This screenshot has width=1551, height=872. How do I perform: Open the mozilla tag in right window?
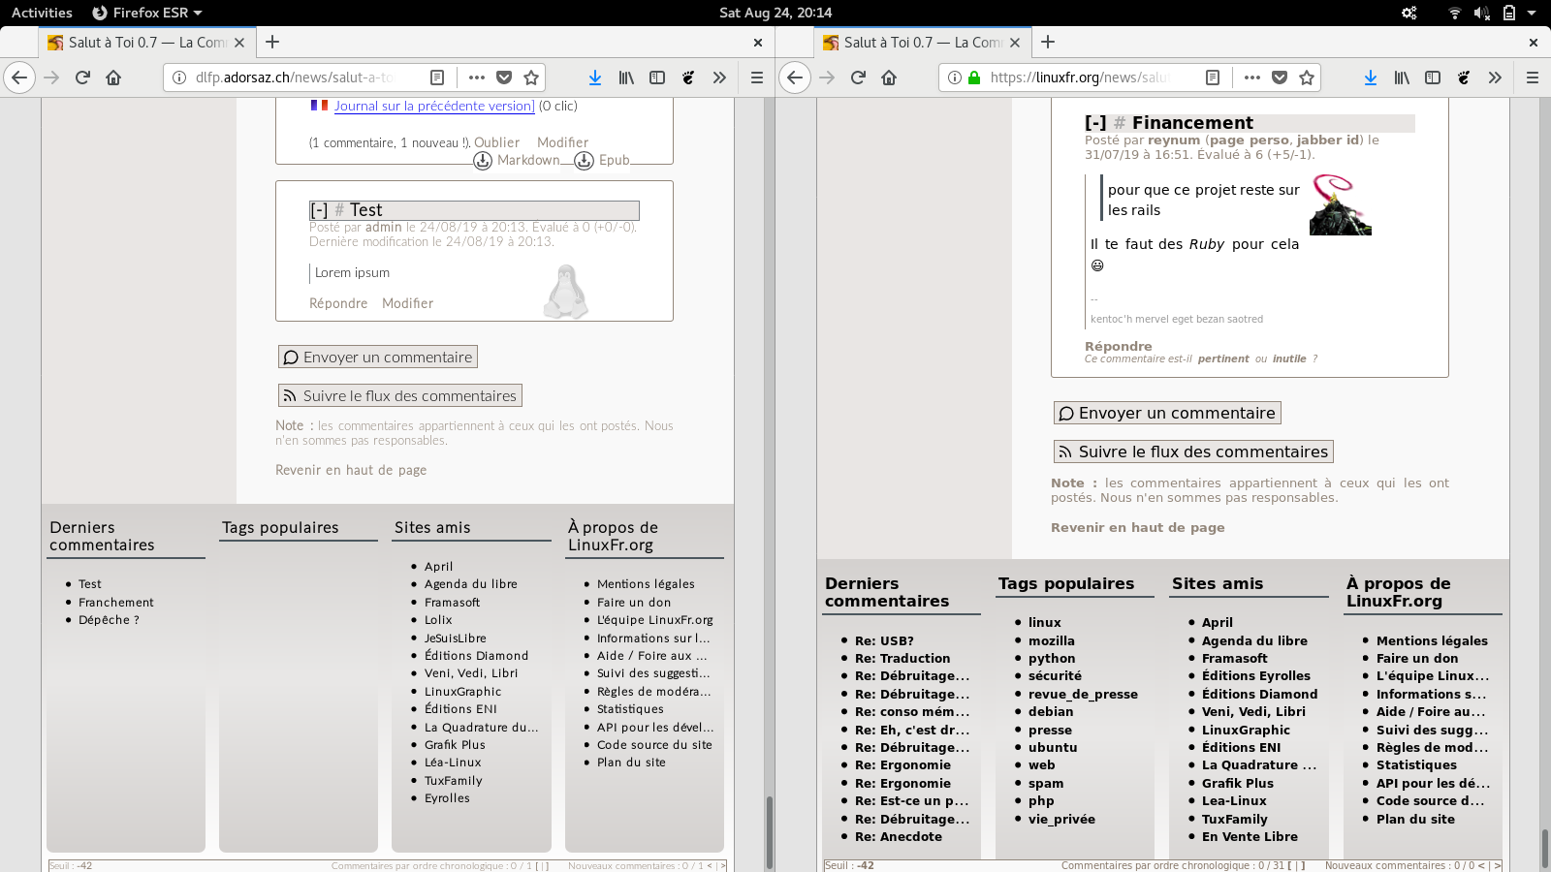1052,640
